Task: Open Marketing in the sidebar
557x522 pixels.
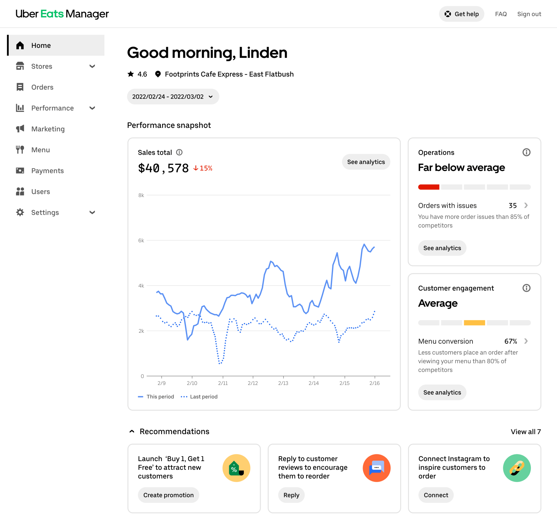Action: (56, 129)
